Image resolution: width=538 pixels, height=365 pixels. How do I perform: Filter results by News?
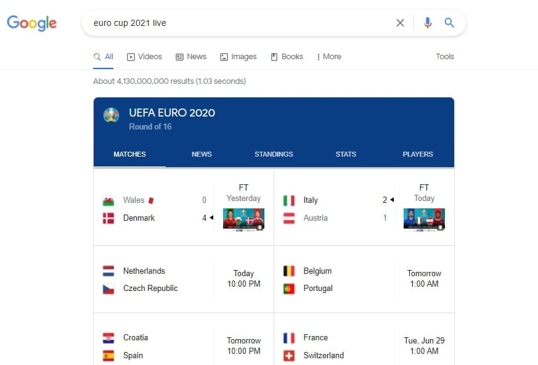(191, 57)
